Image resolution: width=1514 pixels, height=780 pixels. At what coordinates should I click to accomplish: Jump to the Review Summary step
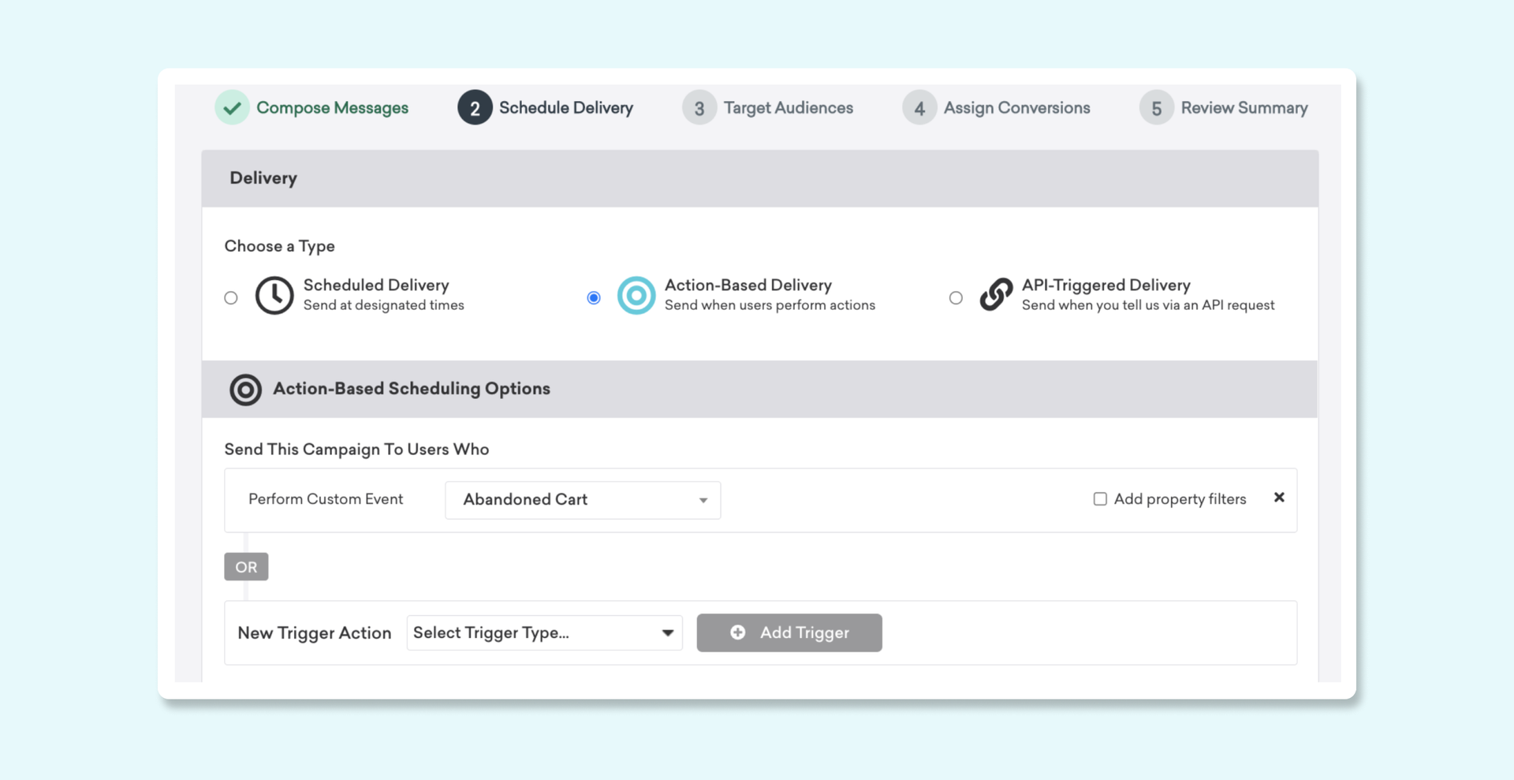click(1244, 108)
